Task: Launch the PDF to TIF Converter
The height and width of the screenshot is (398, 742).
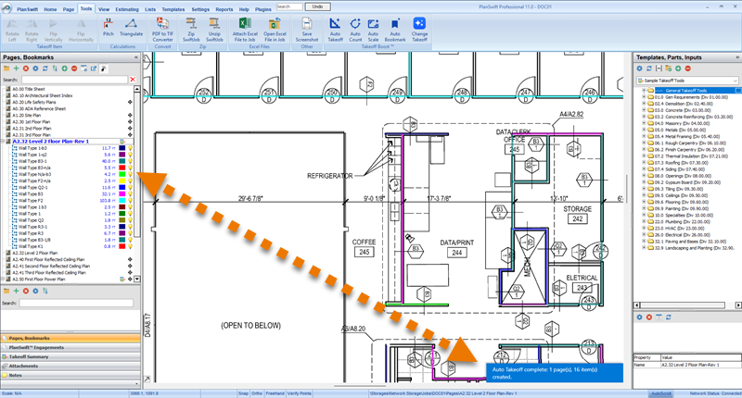Action: [162, 31]
